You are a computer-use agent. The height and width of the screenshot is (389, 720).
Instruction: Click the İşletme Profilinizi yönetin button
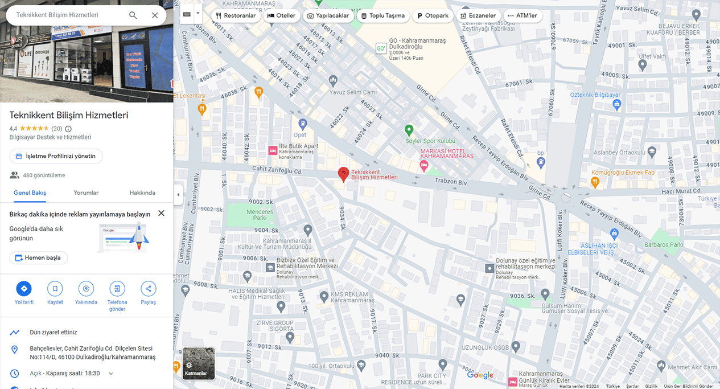[x=55, y=155]
